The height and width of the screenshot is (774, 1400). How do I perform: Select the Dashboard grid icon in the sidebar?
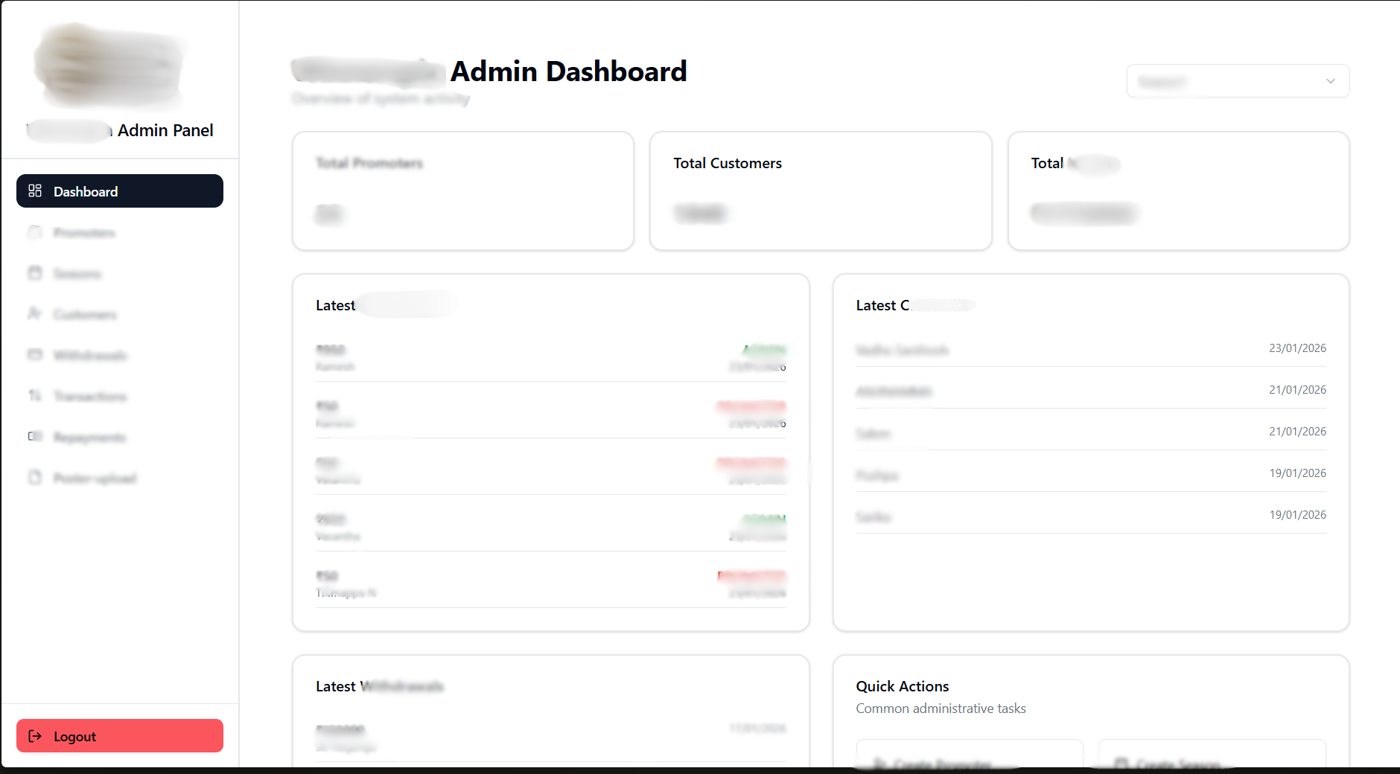point(35,191)
